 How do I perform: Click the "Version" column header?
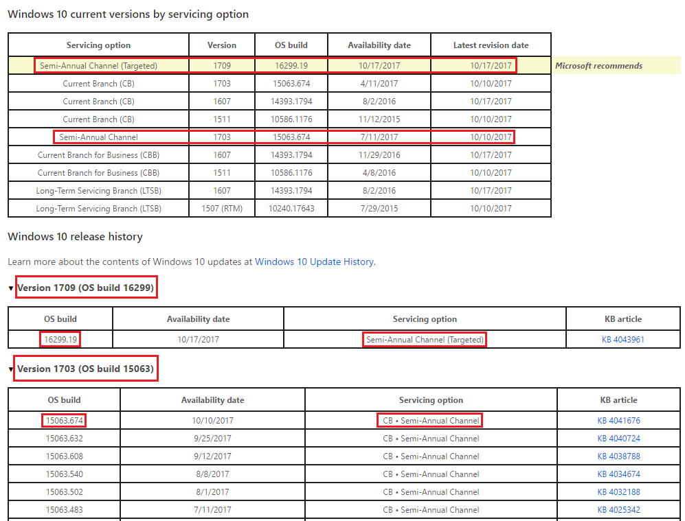[x=221, y=45]
